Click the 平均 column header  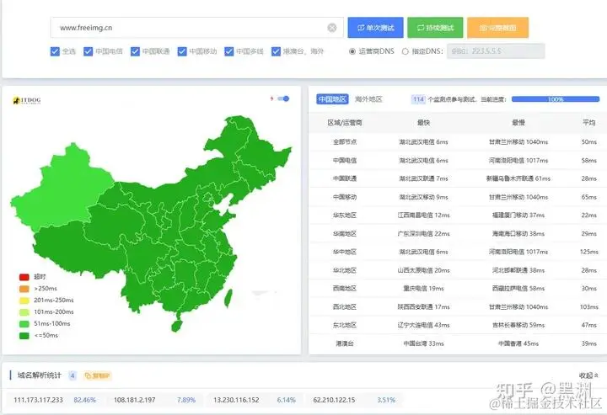[x=588, y=123]
